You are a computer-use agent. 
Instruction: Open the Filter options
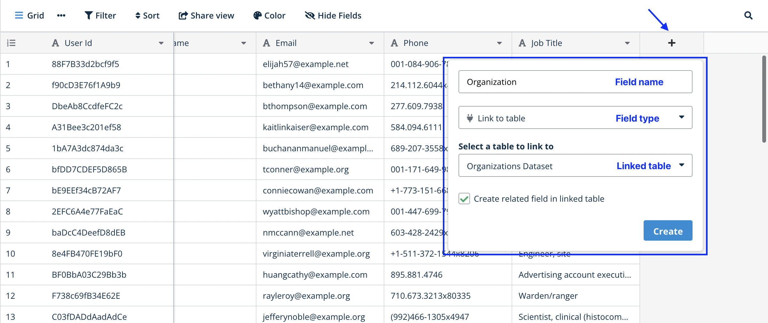(100, 15)
